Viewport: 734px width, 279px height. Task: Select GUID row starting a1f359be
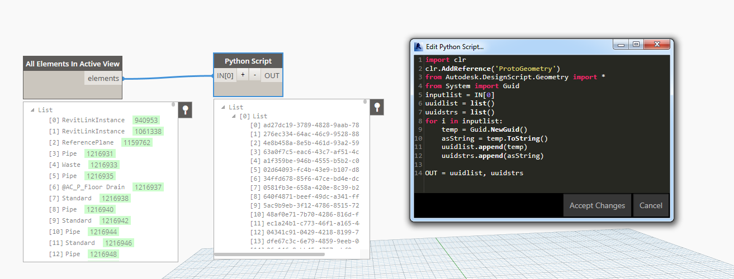(x=305, y=161)
